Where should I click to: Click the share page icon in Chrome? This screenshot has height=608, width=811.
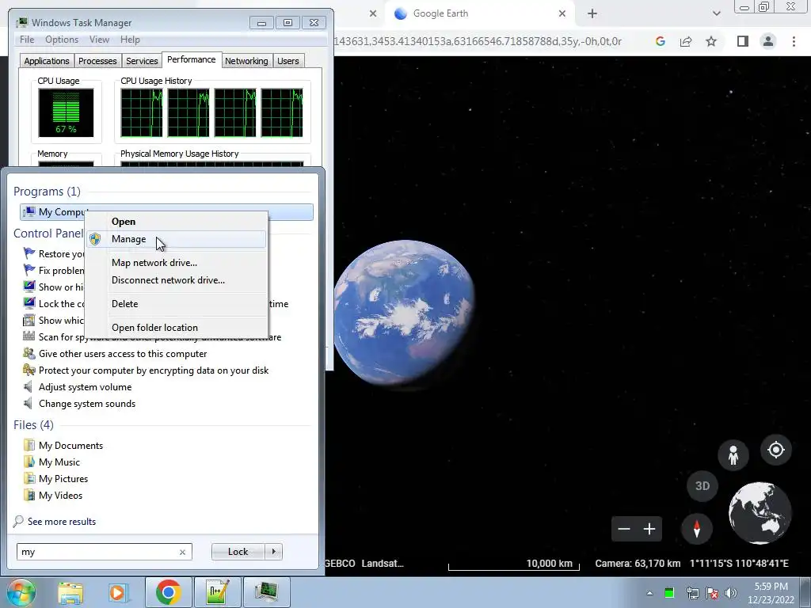click(686, 41)
